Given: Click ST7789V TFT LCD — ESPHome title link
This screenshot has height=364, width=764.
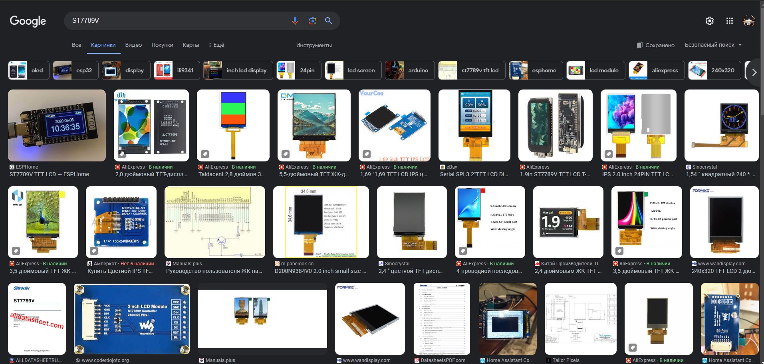Looking at the screenshot, I should point(49,174).
